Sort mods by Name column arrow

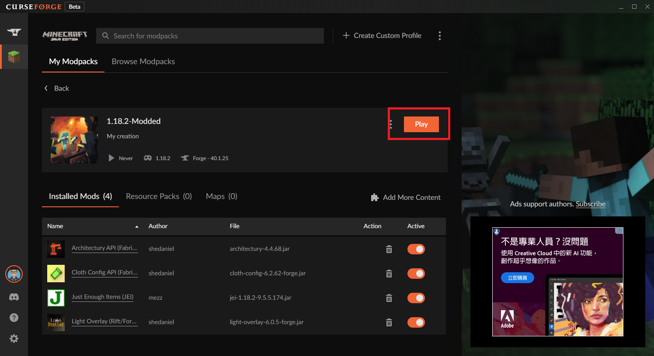coord(137,226)
